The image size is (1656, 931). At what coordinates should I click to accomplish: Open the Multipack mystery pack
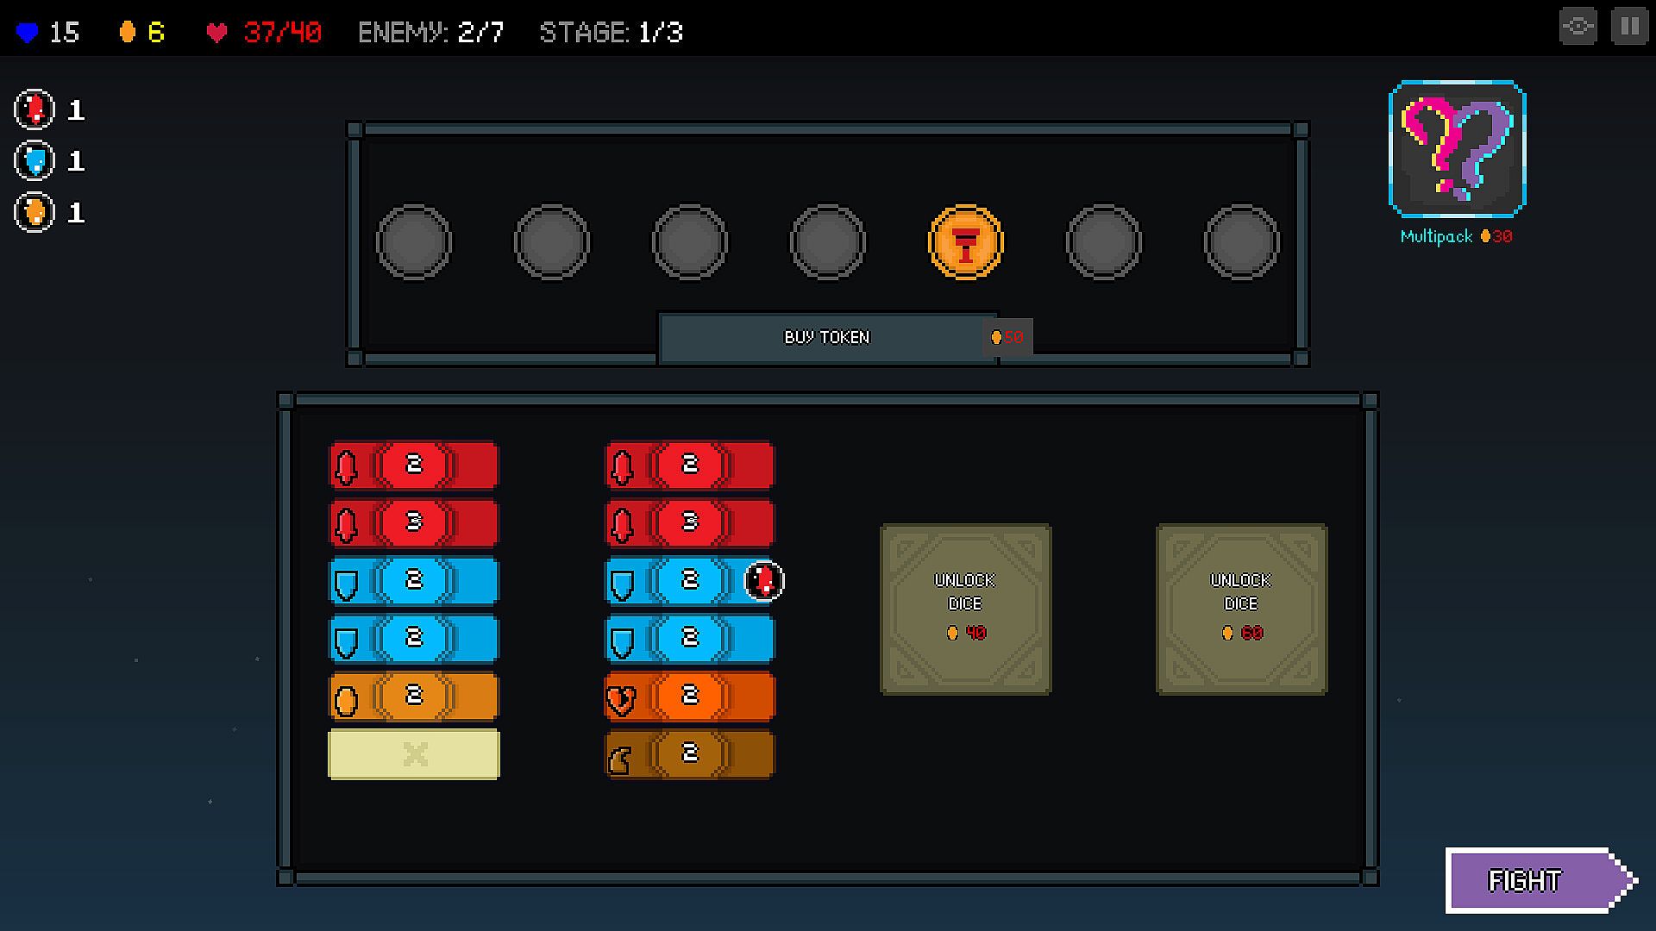pos(1457,149)
